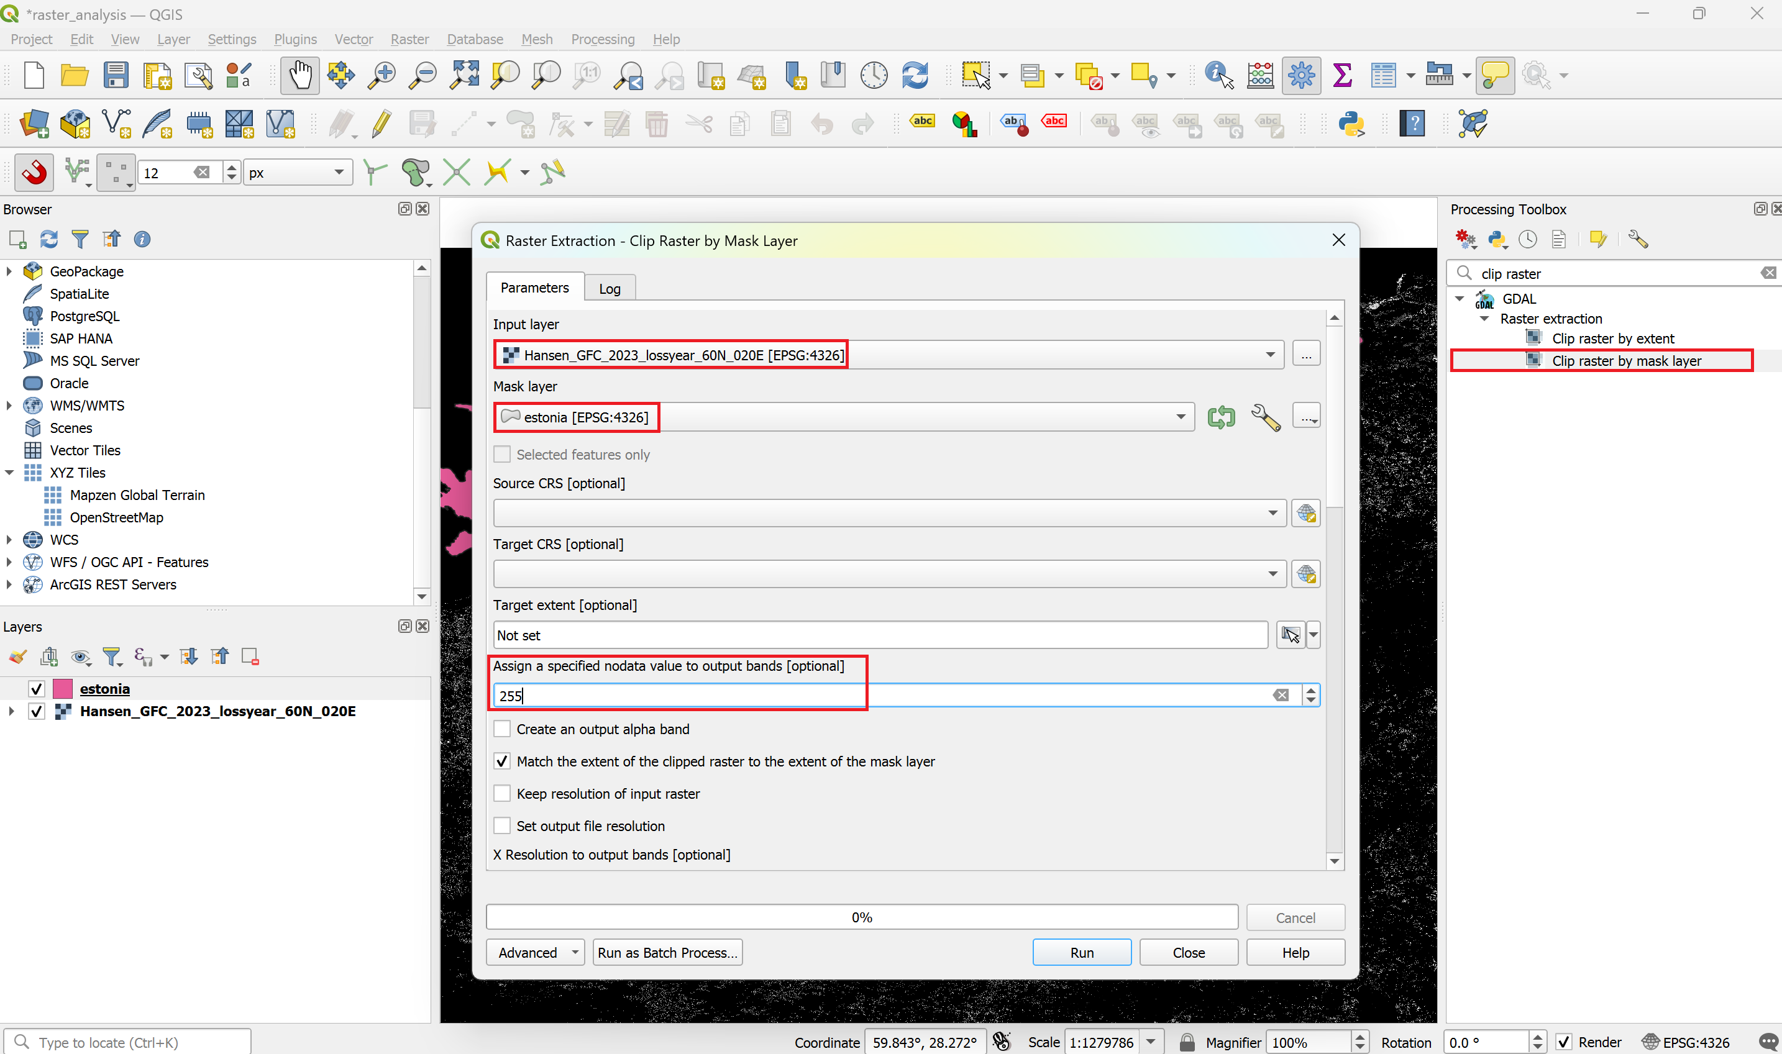Collapse the XYZ Tiles tree node

(x=9, y=472)
